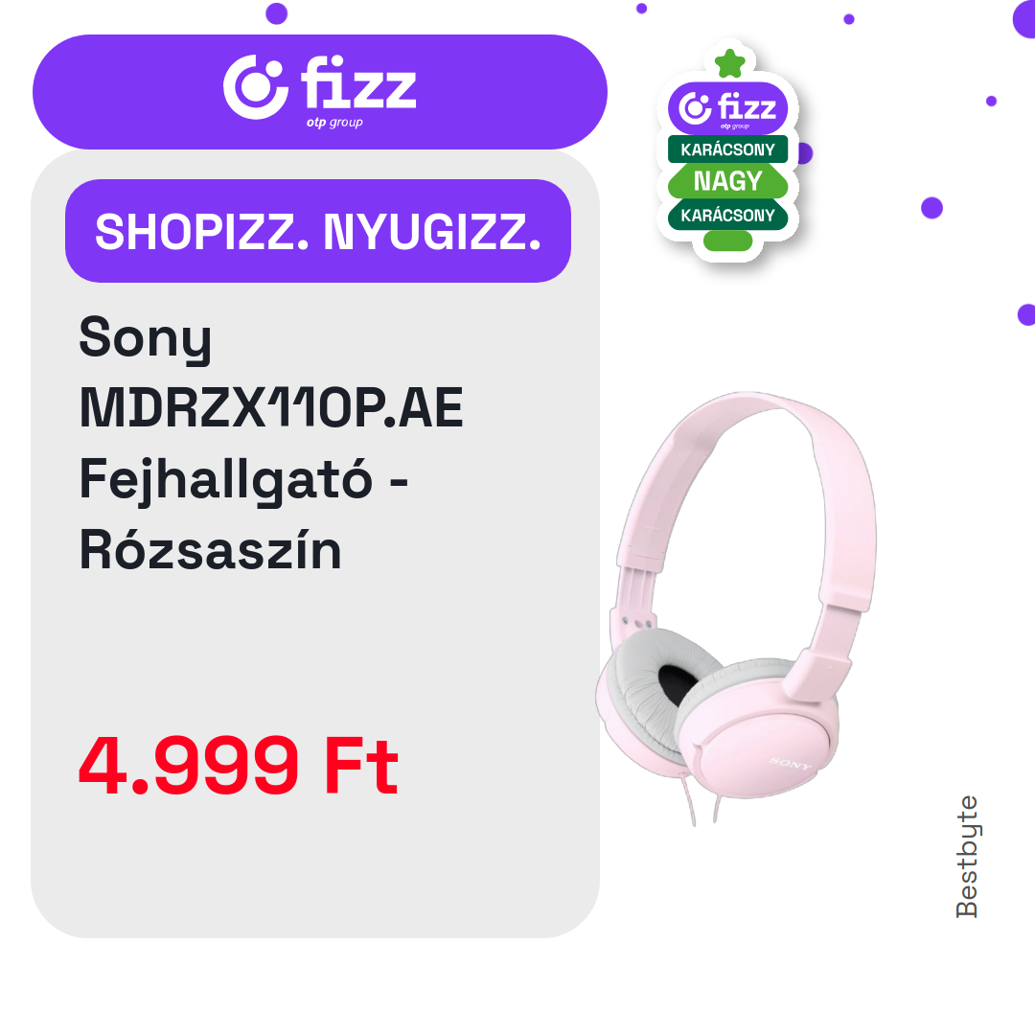The width and height of the screenshot is (1035, 1035).
Task: Click the green tree trunk of badge
Action: tap(727, 241)
